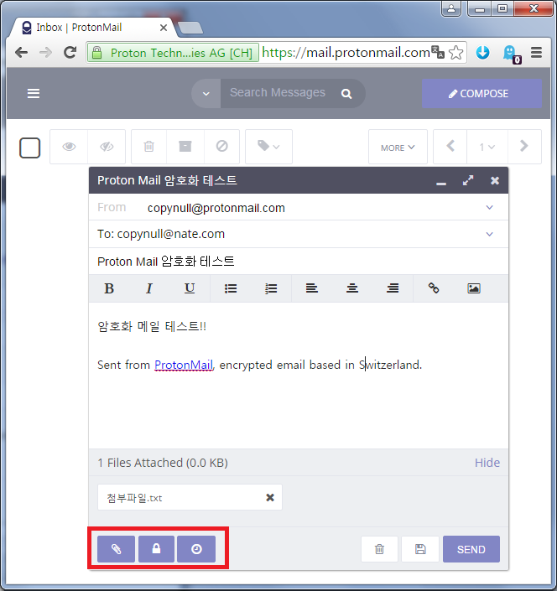The width and height of the screenshot is (557, 591).
Task: Click attachment name 첨부파일.txt
Action: 134,498
